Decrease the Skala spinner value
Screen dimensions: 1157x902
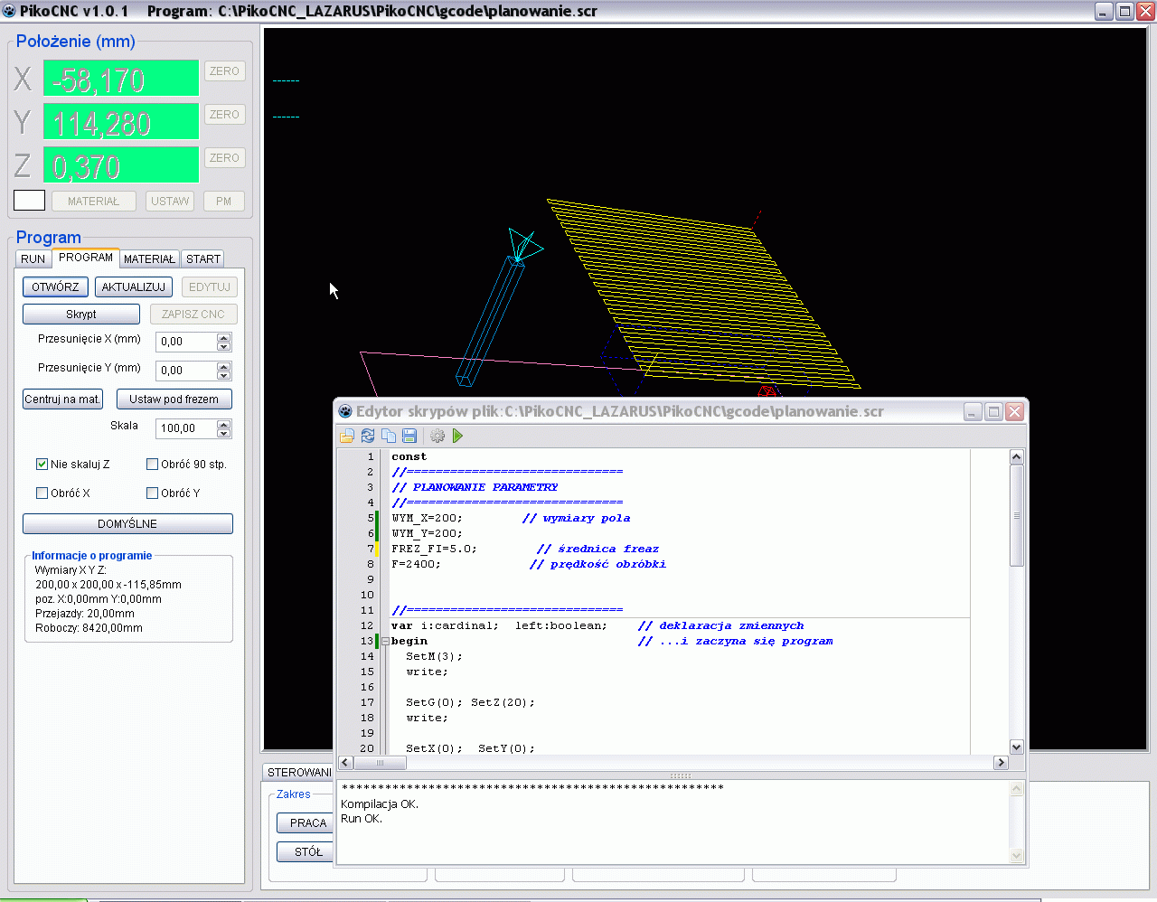224,433
